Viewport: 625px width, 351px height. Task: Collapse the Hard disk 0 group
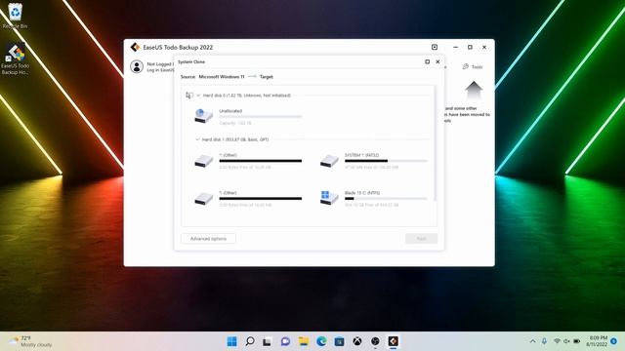coord(198,96)
